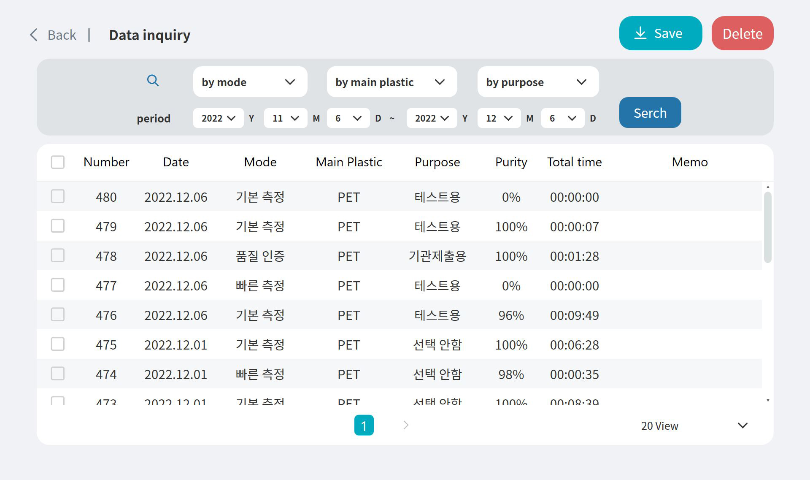This screenshot has width=810, height=480.
Task: Expand the by main plastic dropdown
Action: (x=391, y=82)
